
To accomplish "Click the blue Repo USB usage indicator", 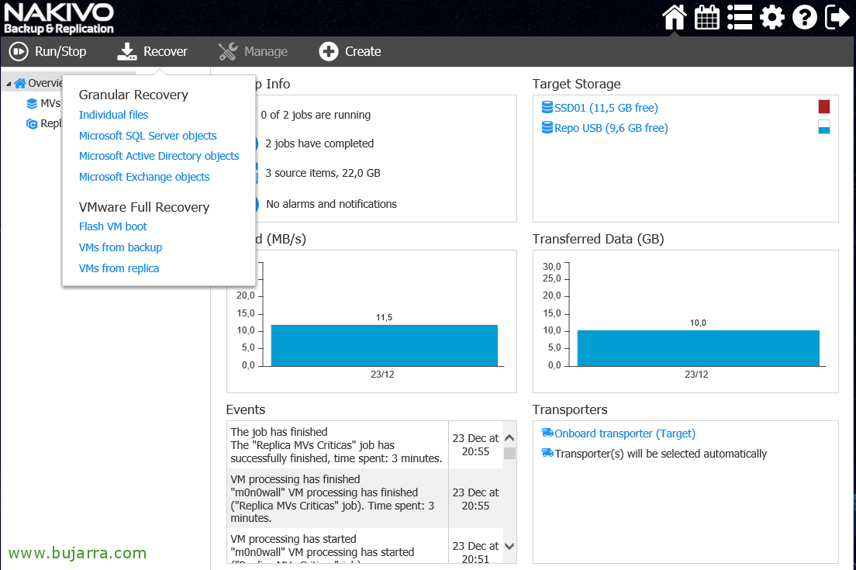I will pos(824,126).
